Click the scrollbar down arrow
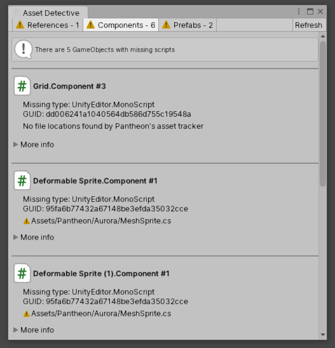 coord(323,335)
